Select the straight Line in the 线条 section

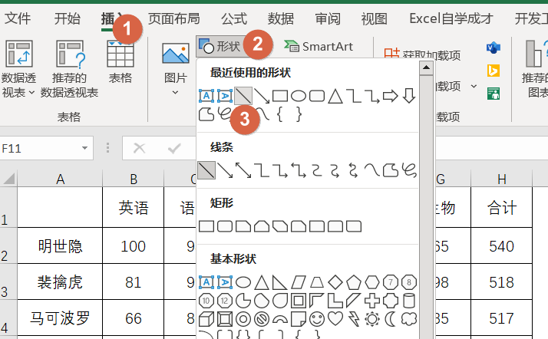click(206, 170)
